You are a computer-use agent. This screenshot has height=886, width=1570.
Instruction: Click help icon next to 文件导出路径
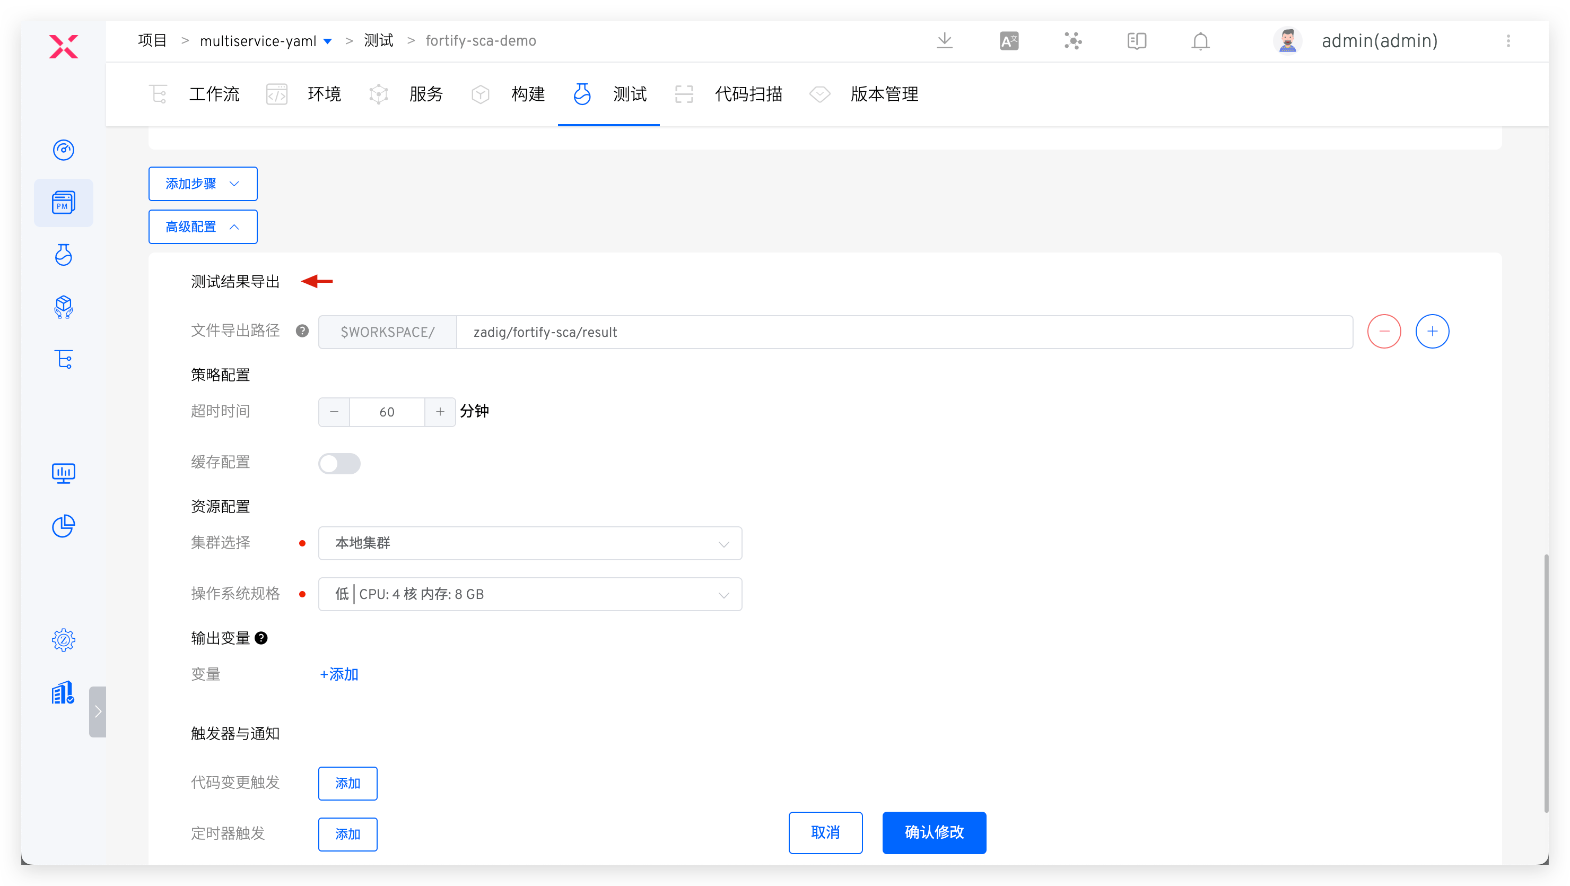302,331
